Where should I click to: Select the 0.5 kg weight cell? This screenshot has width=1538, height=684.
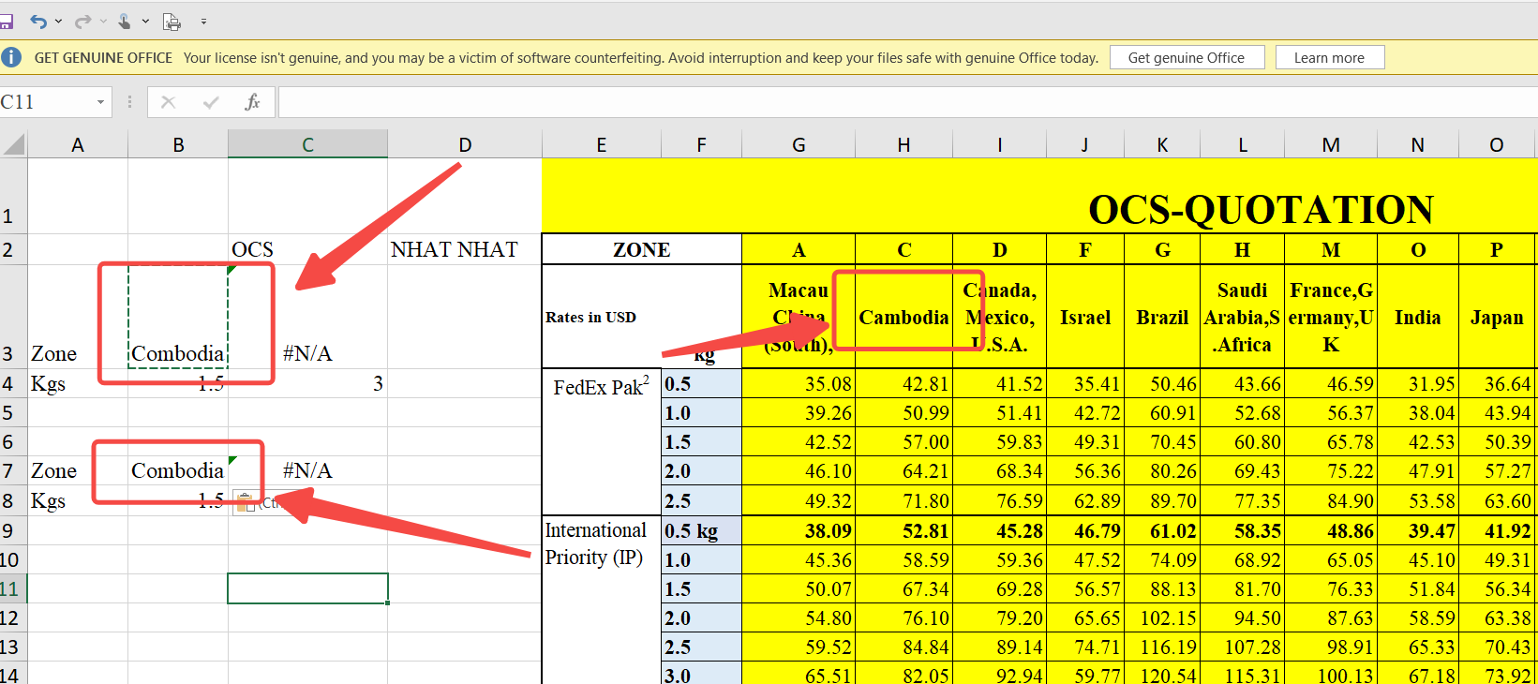coord(701,530)
